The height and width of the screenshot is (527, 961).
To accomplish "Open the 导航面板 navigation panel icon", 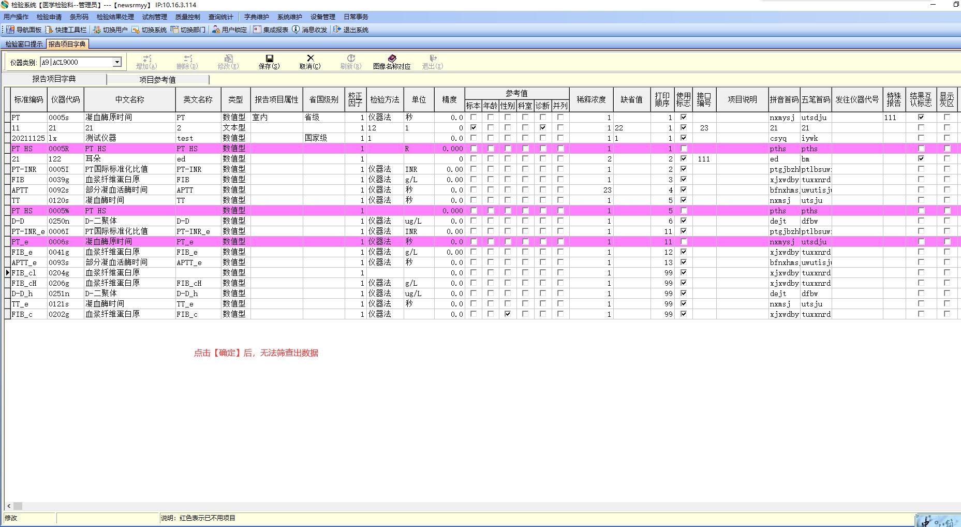I will point(10,30).
